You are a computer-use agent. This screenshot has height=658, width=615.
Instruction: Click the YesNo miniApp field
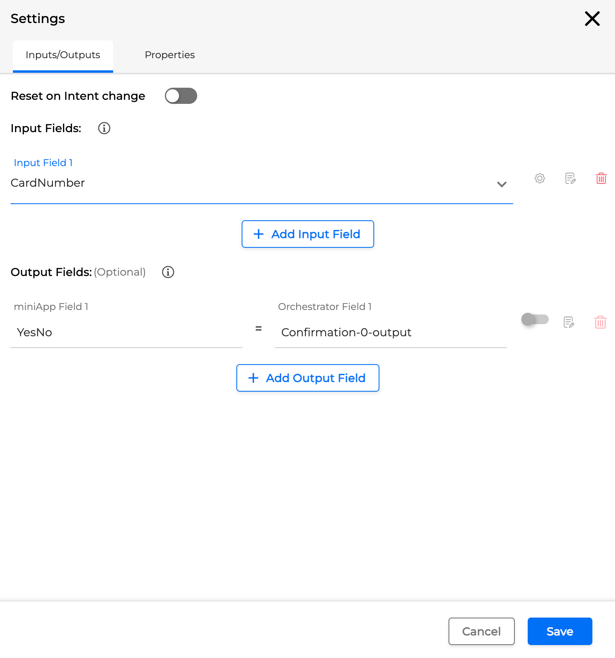pyautogui.click(x=126, y=333)
